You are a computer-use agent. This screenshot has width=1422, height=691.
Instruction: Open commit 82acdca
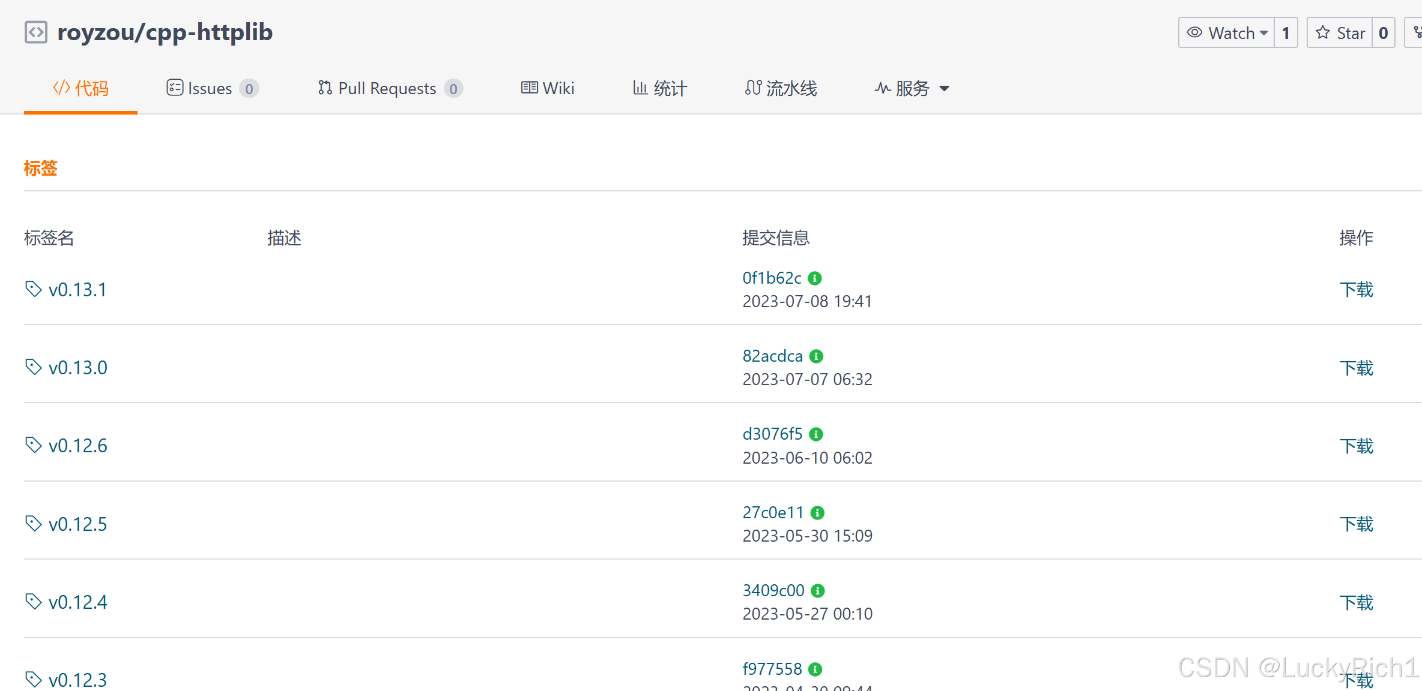point(772,356)
